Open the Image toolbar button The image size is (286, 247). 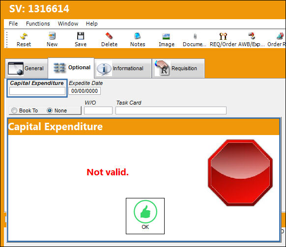click(167, 39)
